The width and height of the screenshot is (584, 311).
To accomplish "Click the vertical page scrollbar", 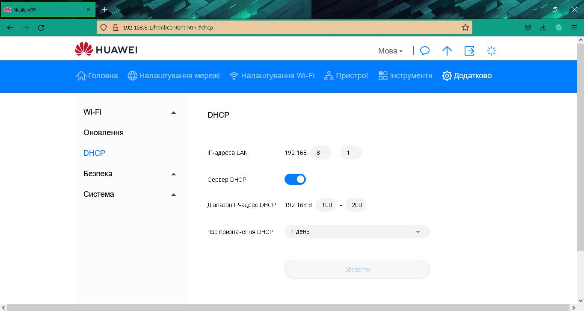I will pos(581,147).
